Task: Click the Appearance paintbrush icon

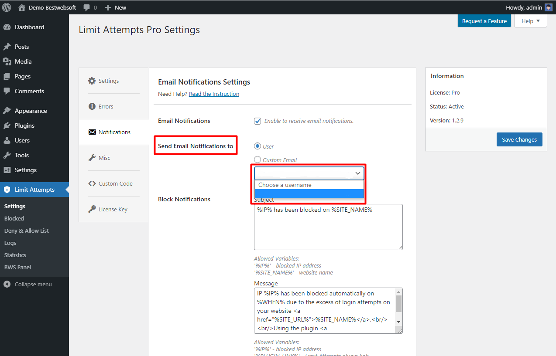Action: (7, 111)
